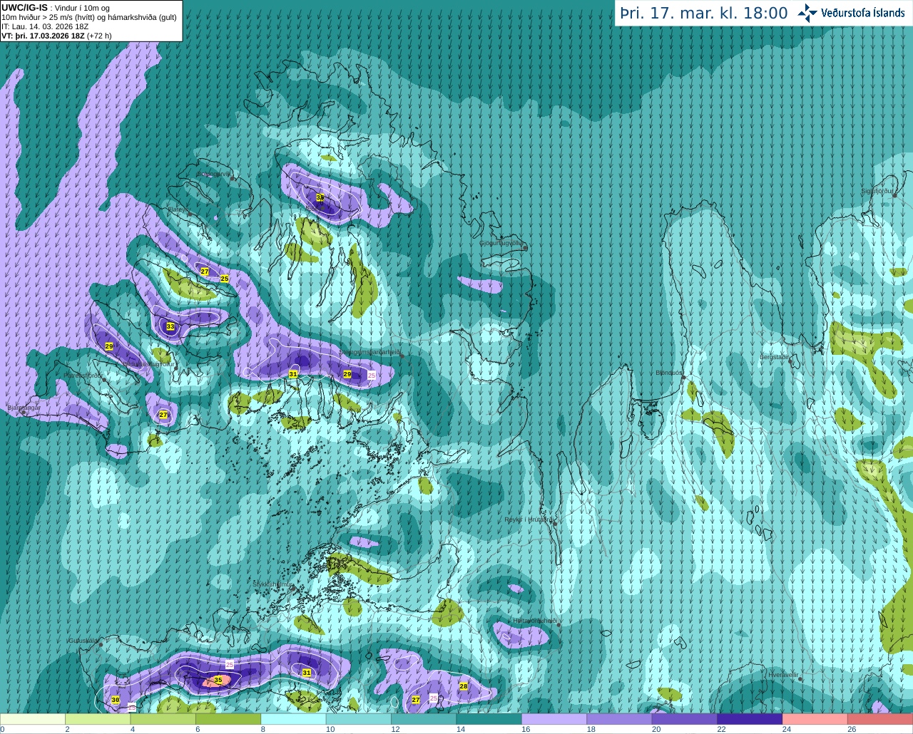Click the Hveravellir station label
Viewport: 913px width, 734px height.
tap(782, 675)
